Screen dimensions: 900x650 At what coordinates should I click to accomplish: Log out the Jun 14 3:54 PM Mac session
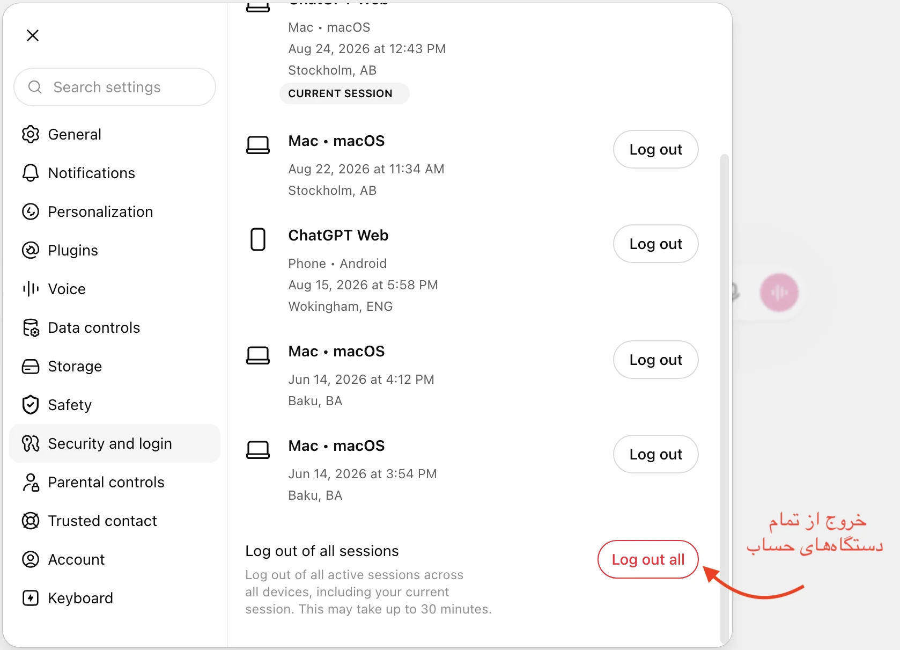[655, 454]
